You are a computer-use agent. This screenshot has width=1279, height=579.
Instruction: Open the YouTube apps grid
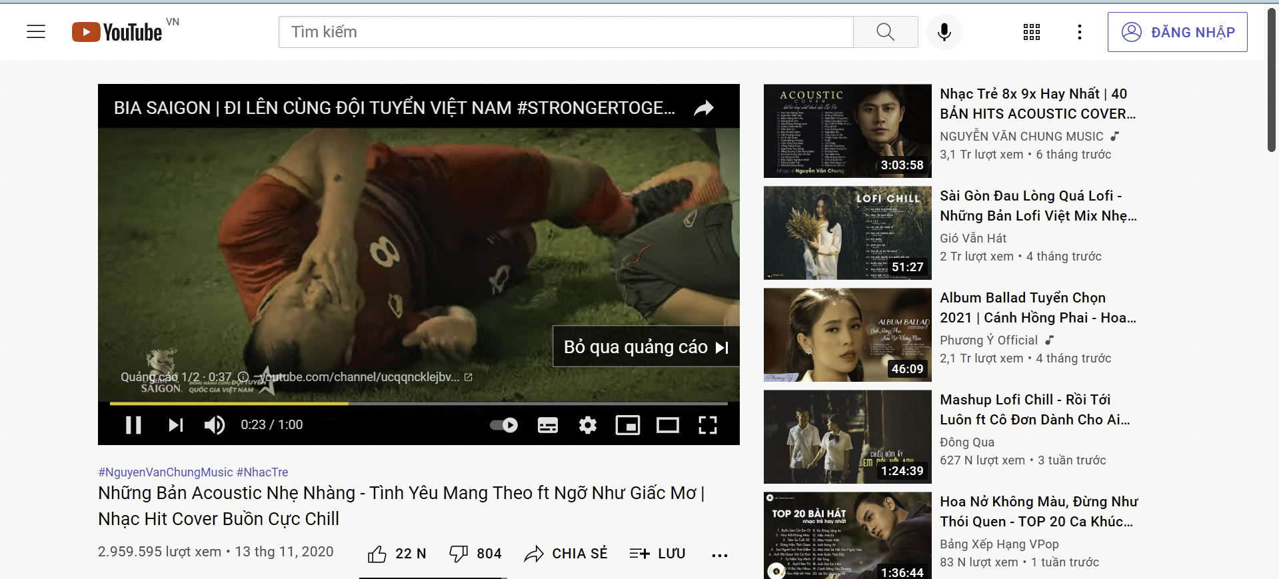(x=1032, y=32)
